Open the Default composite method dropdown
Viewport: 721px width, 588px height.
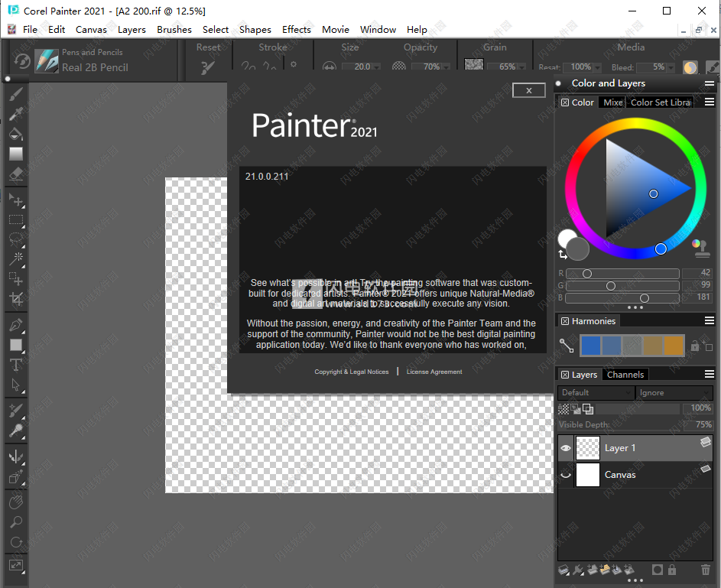(595, 392)
